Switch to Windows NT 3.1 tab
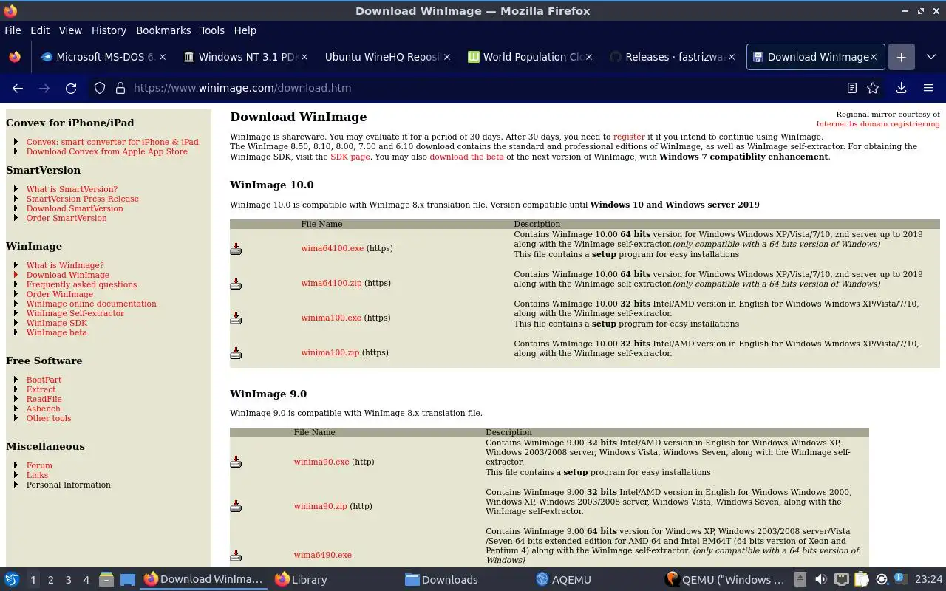946x591 pixels. point(245,57)
